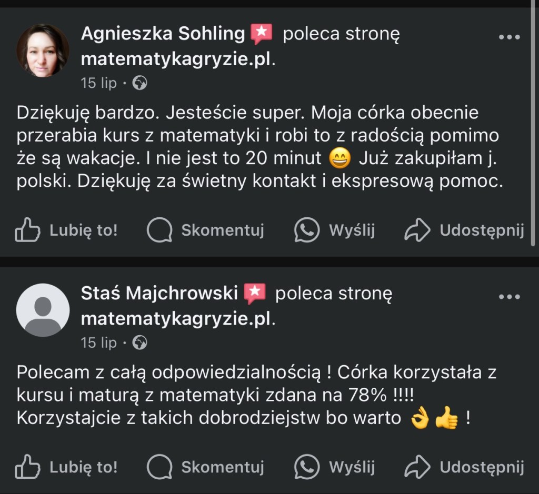This screenshot has height=494, width=539.
Task: Share Staś Majchrowski's recommendation
Action: click(464, 467)
